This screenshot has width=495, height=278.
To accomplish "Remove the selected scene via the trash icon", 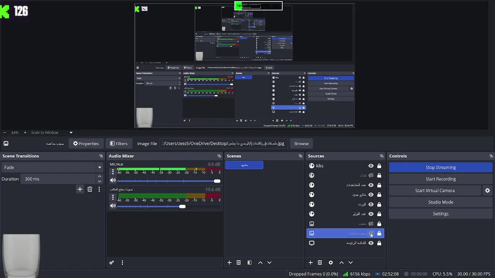I will tap(239, 263).
